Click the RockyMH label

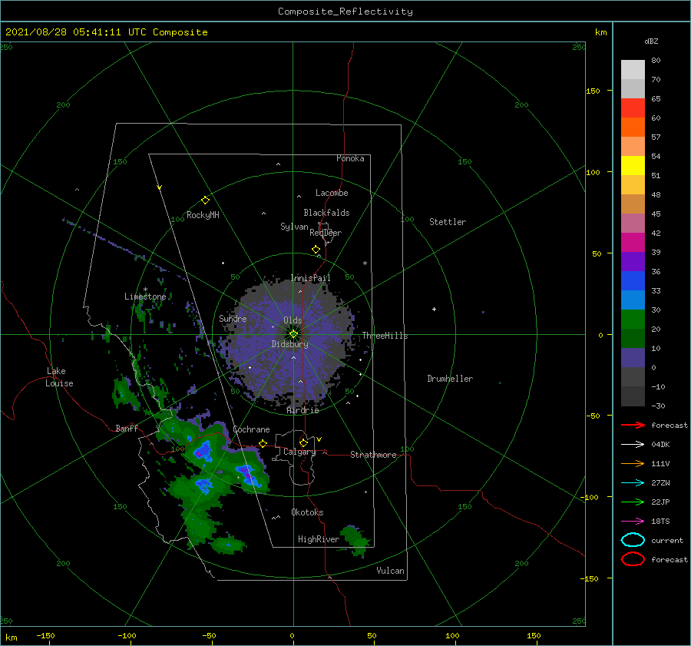[203, 215]
